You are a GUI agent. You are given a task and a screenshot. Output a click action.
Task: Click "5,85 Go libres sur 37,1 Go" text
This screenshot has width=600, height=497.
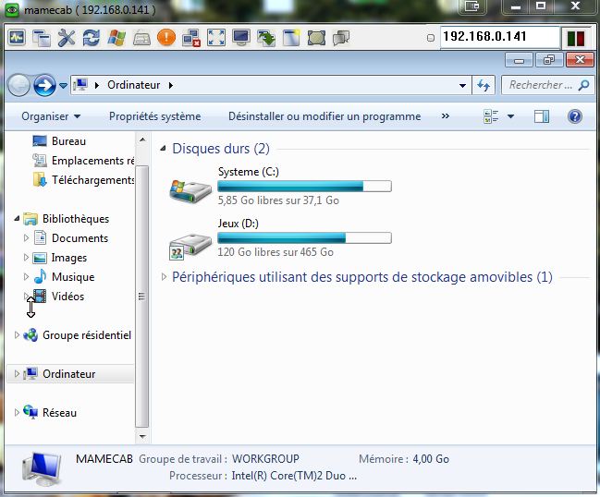[278, 200]
